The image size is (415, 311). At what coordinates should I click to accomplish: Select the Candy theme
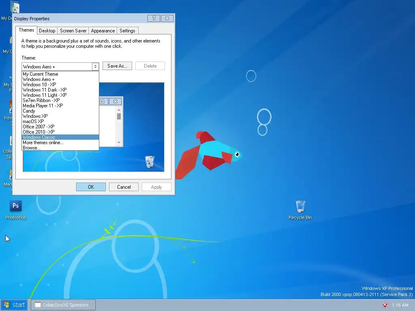coord(60,111)
